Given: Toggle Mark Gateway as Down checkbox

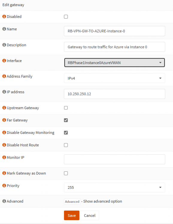Looking at the screenshot, I should click(x=66, y=173).
